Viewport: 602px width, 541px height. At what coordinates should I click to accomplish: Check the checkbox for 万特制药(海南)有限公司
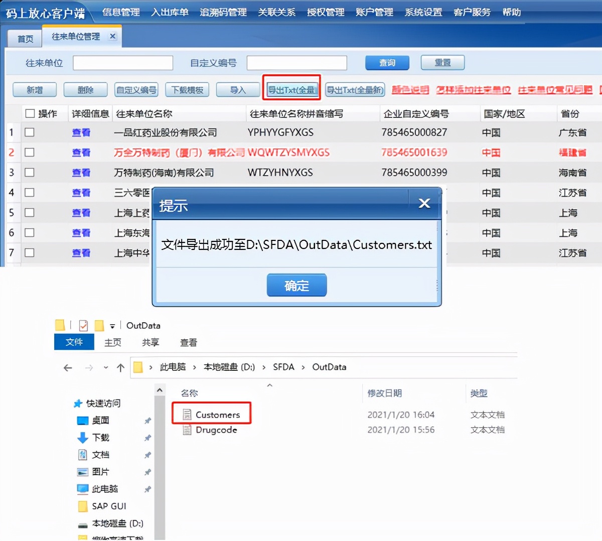(x=29, y=172)
